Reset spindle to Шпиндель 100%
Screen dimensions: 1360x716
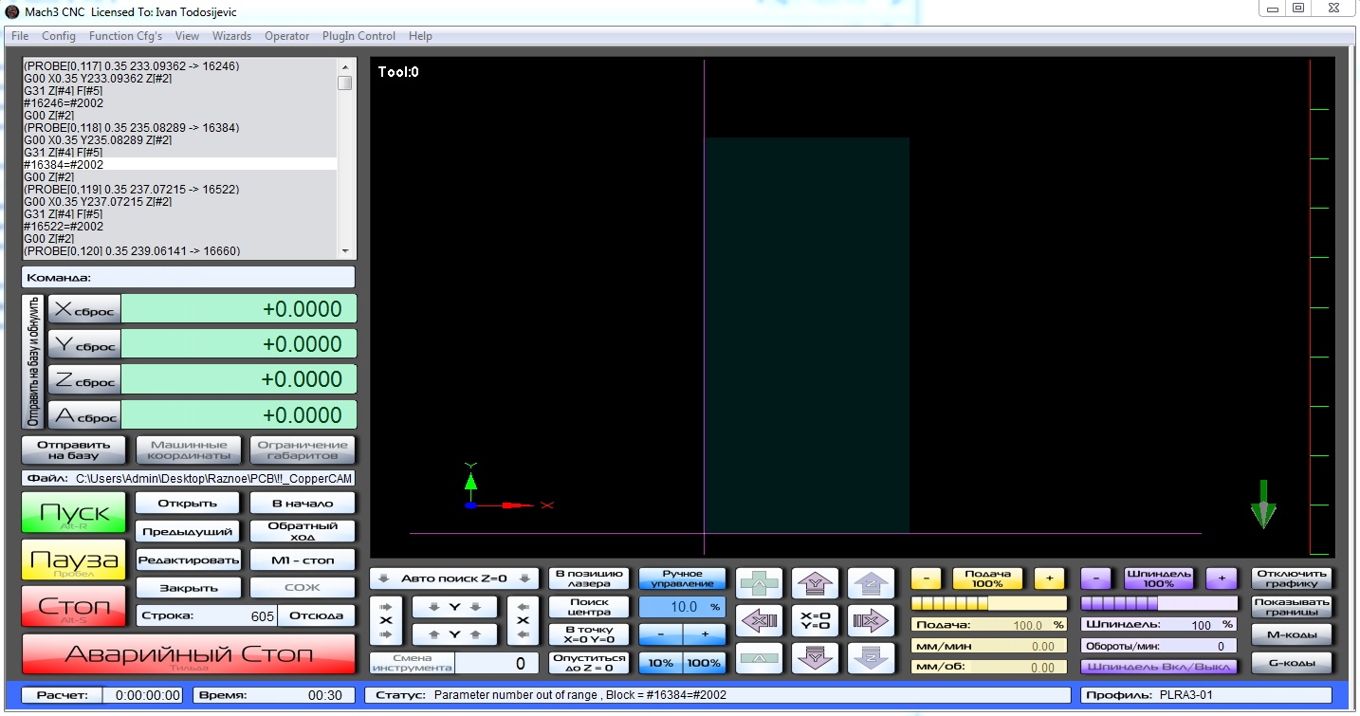[x=1159, y=578]
